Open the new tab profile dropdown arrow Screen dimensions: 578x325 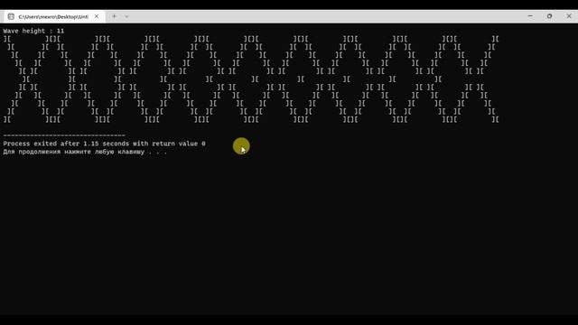(126, 16)
